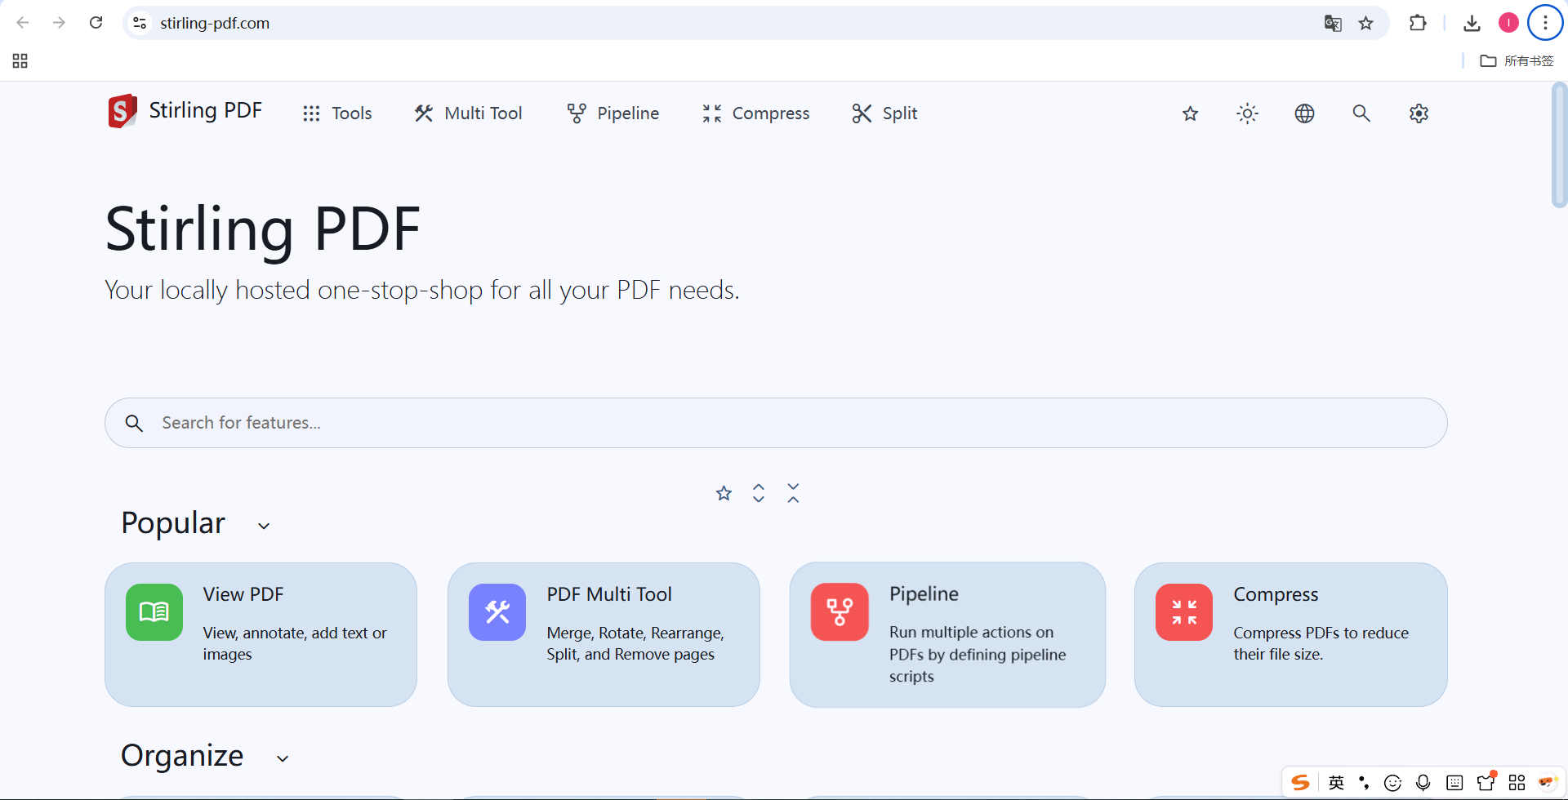Collapse all sections with inward arrows

pyautogui.click(x=793, y=493)
